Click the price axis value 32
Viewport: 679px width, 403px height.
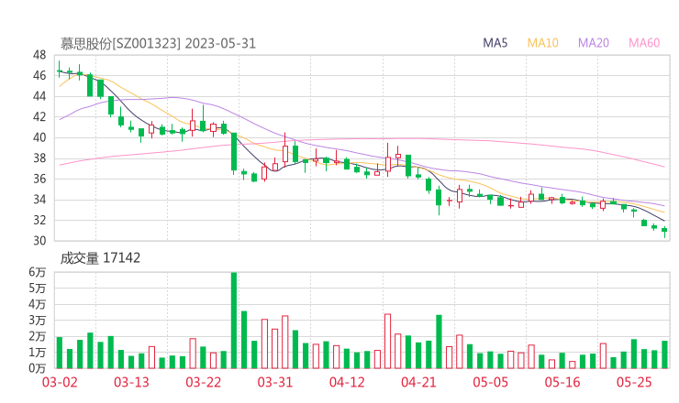(39, 220)
